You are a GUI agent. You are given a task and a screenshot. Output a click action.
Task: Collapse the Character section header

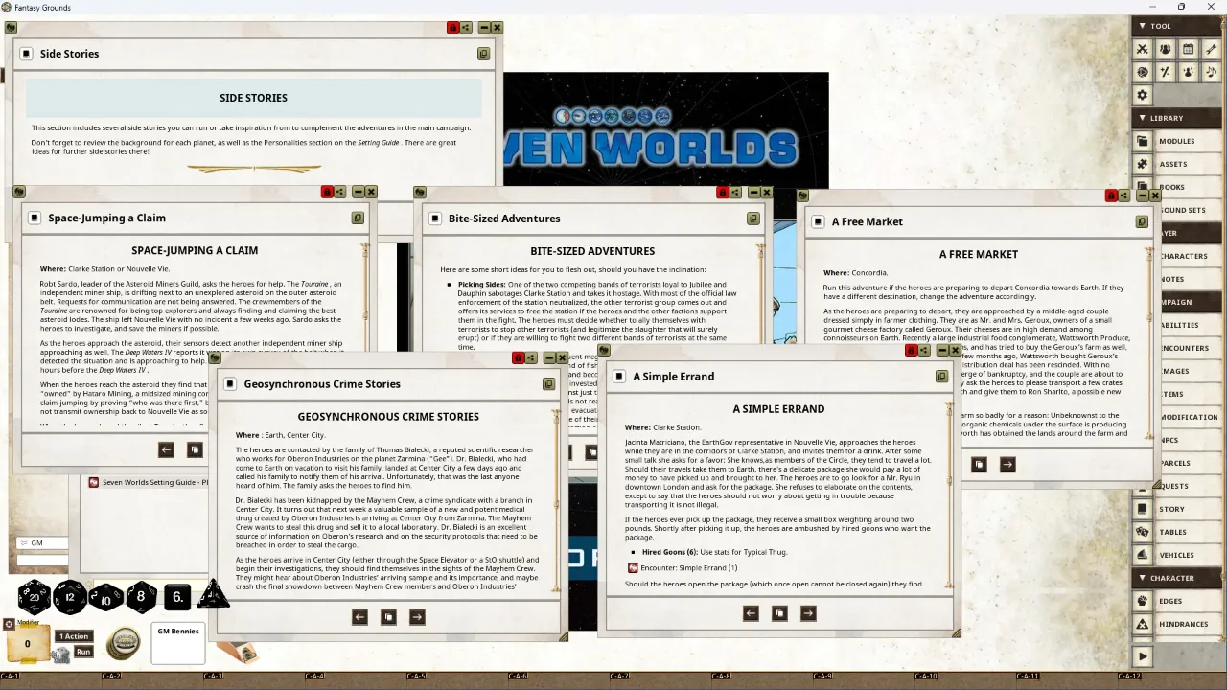[x=1178, y=578]
